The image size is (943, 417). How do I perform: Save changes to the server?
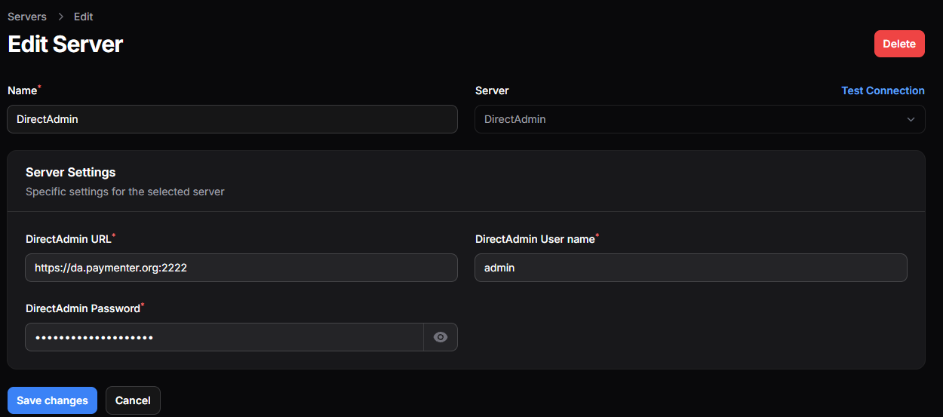click(x=52, y=400)
